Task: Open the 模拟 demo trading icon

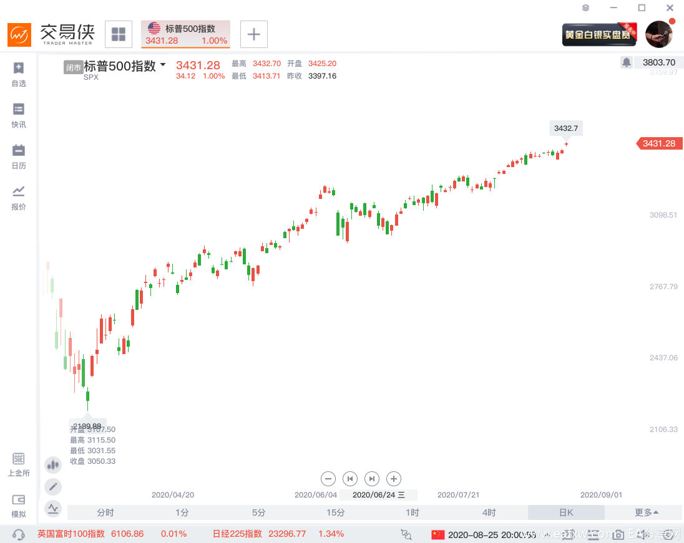Action: click(x=19, y=506)
